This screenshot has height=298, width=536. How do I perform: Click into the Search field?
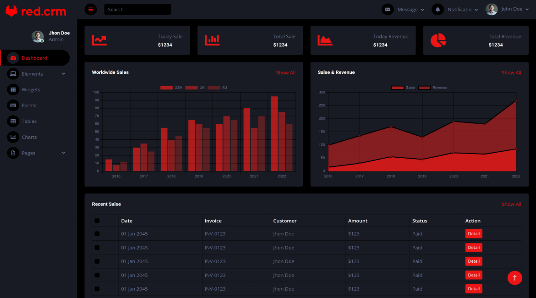click(x=137, y=9)
